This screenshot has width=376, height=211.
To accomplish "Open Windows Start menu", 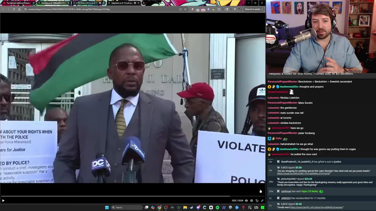I will [107, 207].
